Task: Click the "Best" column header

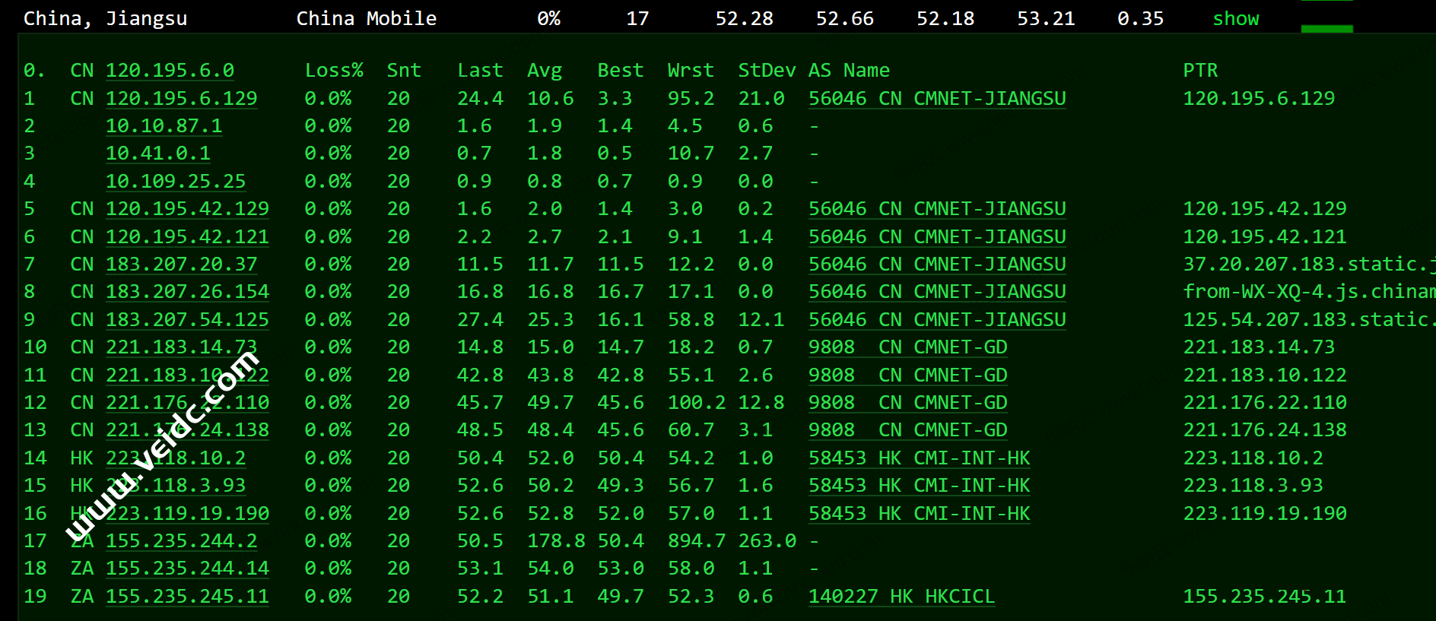Action: pyautogui.click(x=620, y=71)
